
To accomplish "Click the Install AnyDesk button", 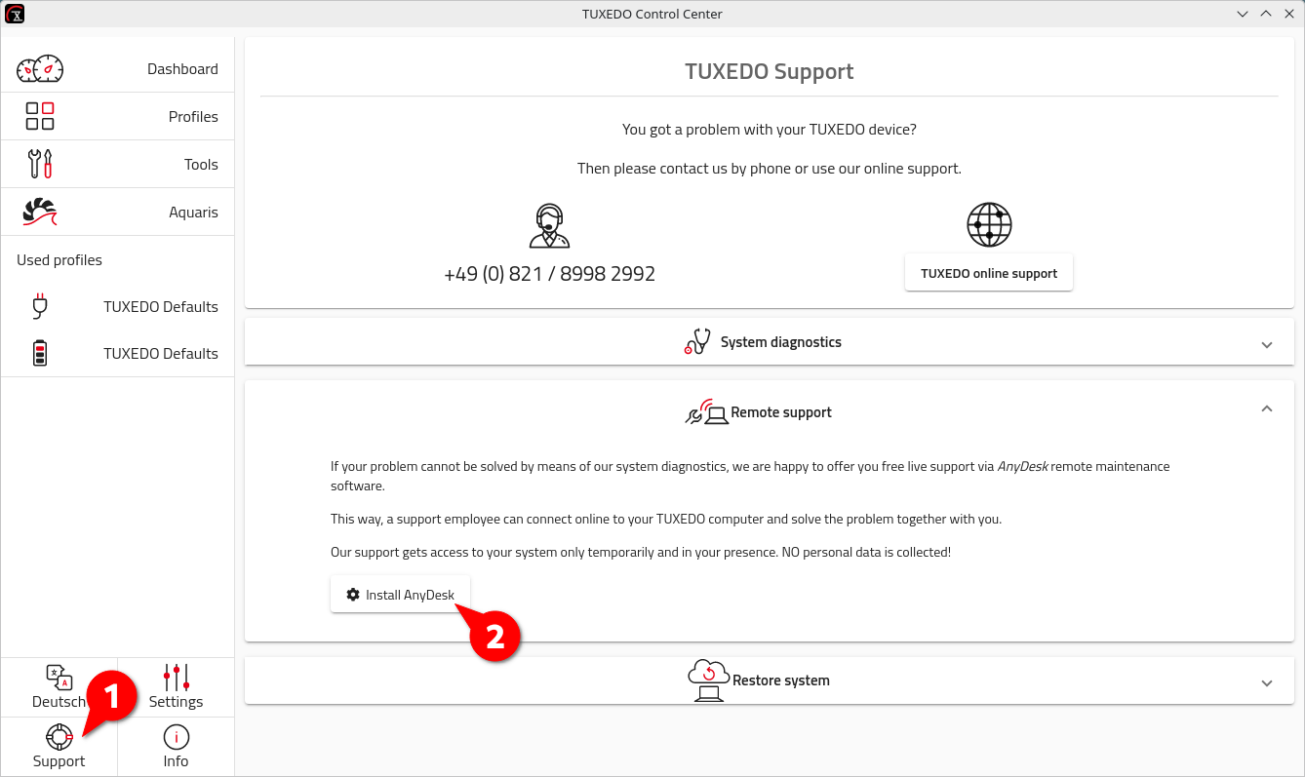I will point(400,595).
